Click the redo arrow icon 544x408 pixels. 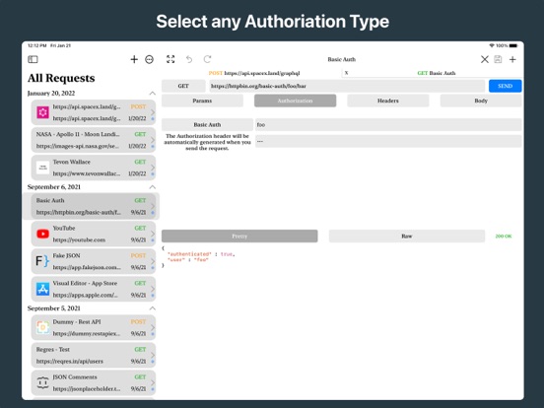click(208, 59)
